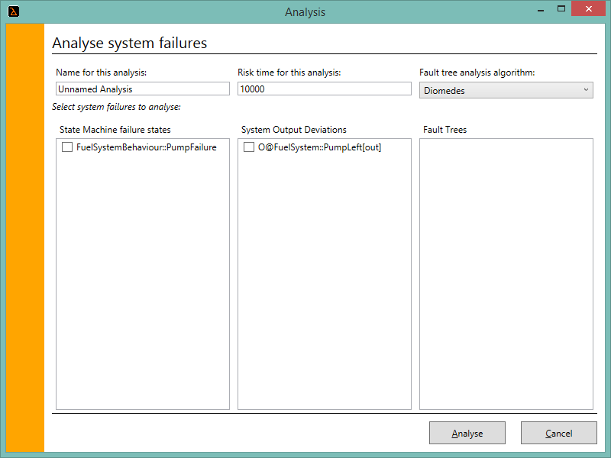This screenshot has width=611, height=458.
Task: Tick the O@FuelSystem::PumpLeft[out] checkbox
Action: click(x=249, y=147)
